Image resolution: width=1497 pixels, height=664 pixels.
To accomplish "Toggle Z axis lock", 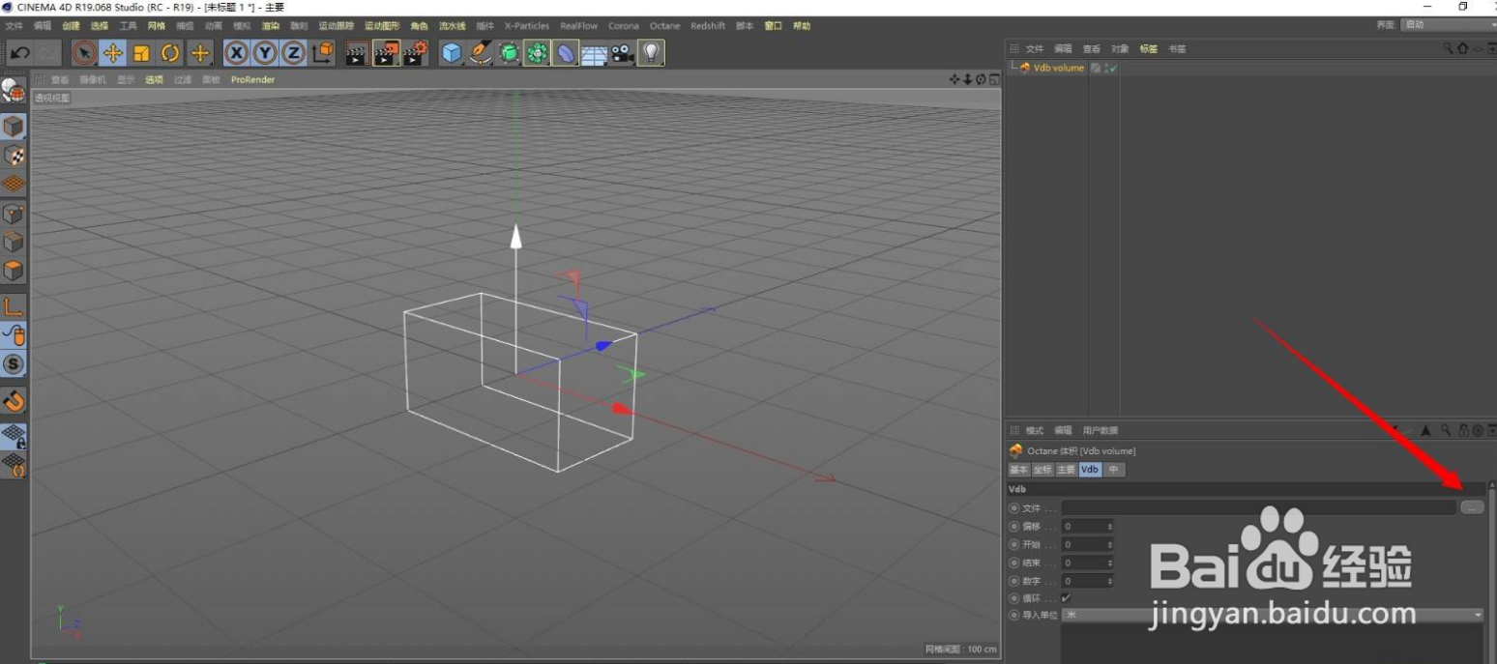I will [293, 53].
